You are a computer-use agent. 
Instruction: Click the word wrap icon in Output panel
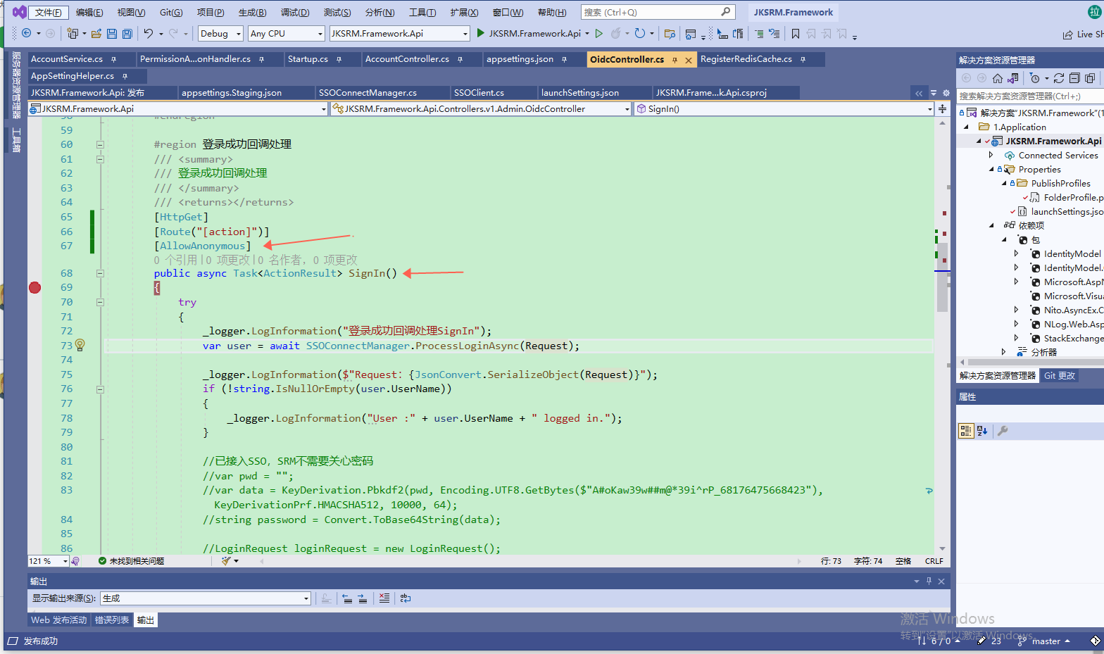[x=406, y=598]
